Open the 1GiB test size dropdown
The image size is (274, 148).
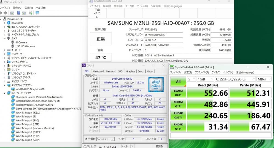click(205, 79)
